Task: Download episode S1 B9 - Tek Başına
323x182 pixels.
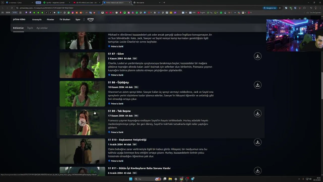Action: point(258,113)
